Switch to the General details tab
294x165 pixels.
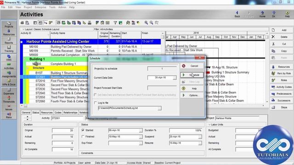tap(26, 112)
